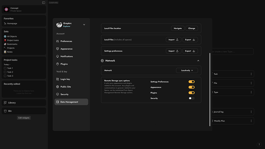
Task: Import Settings preferences button
Action: [x=173, y=51]
